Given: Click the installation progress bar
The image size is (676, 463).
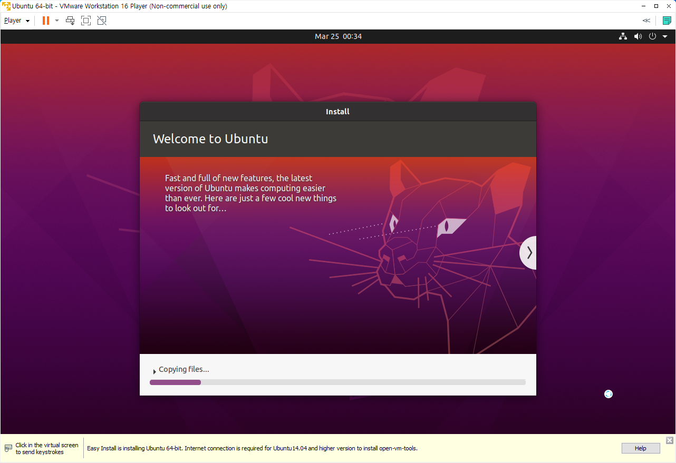Looking at the screenshot, I should pos(337,382).
